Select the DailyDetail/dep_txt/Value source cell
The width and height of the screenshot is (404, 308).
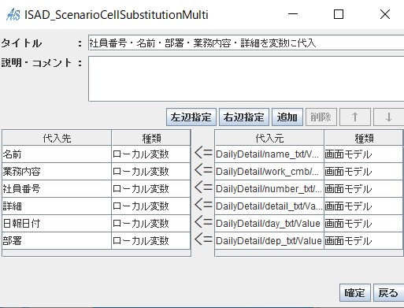[x=269, y=241]
